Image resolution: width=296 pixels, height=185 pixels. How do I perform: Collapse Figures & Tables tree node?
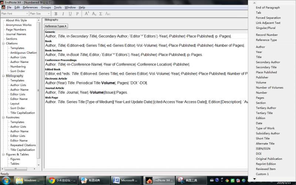click(x=3, y=154)
